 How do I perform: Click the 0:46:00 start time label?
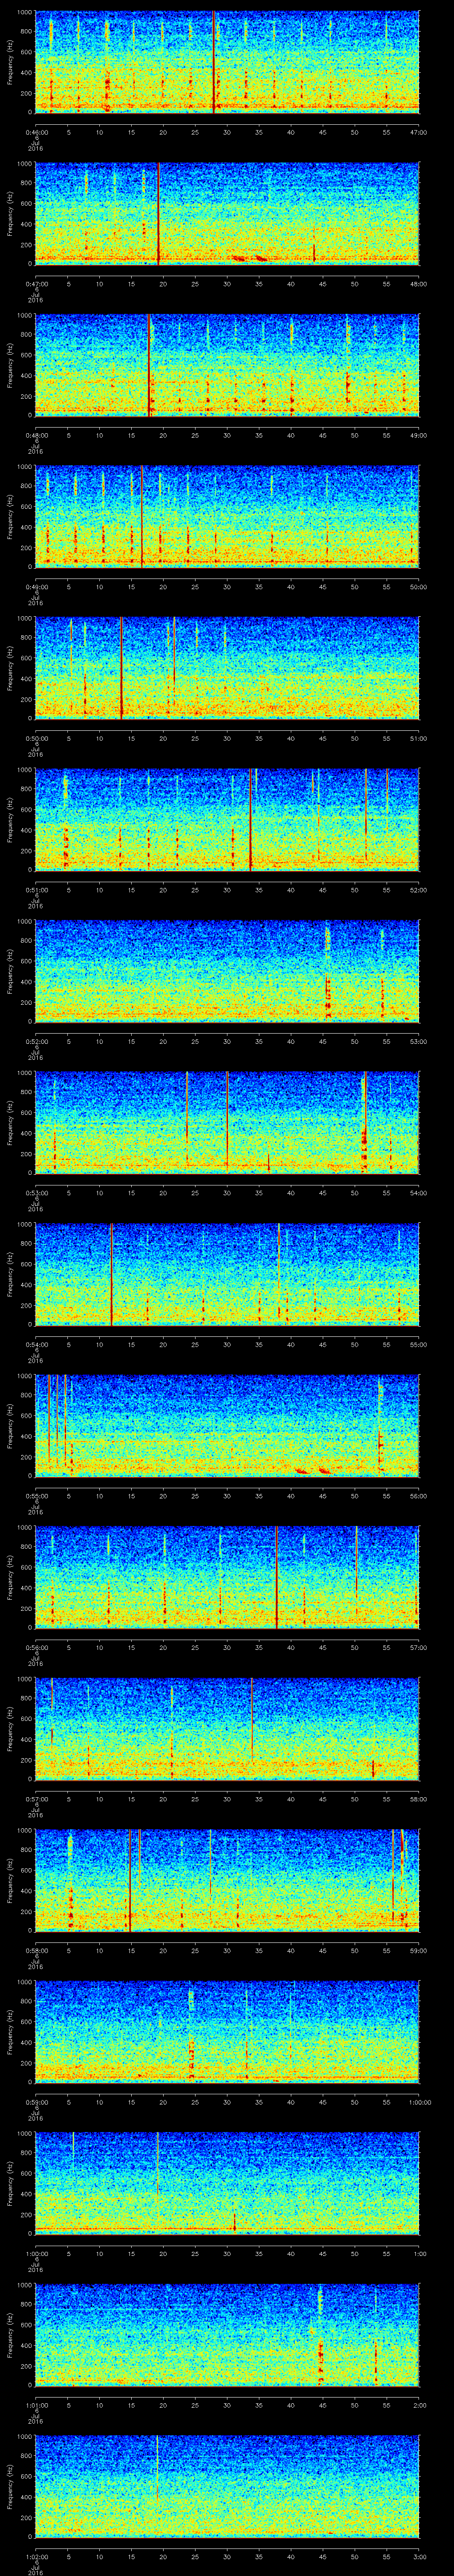tap(36, 132)
